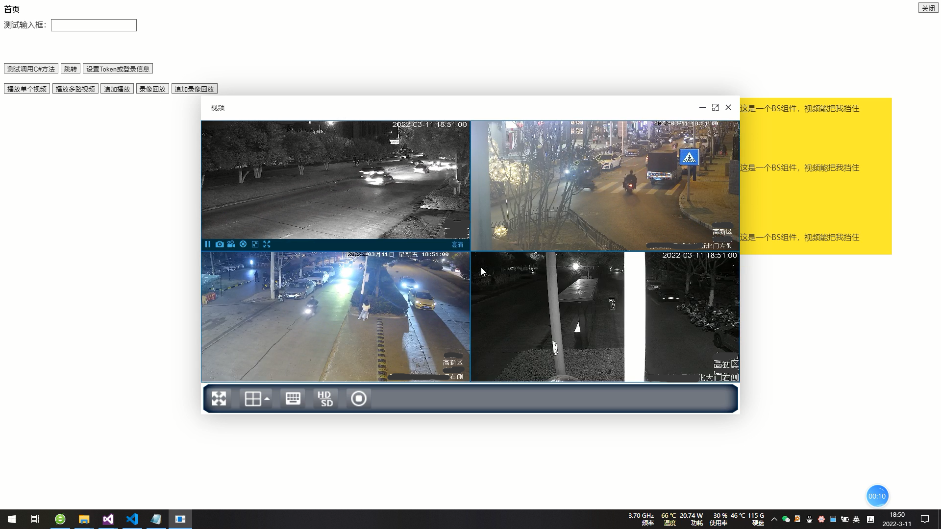The image size is (941, 529).
Task: Open PTZ control circle icon
Action: click(243, 244)
